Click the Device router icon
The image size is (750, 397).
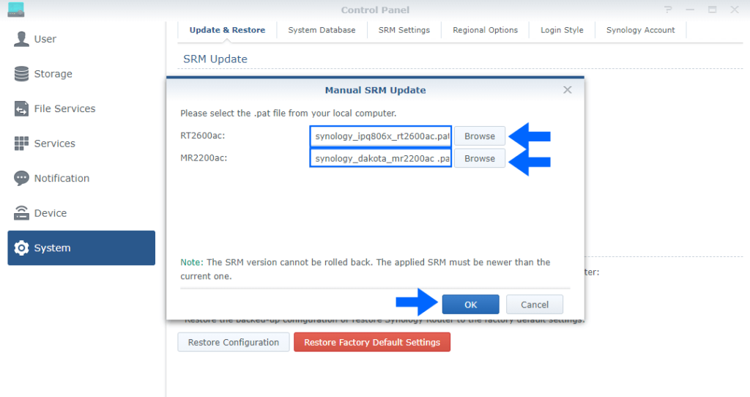[x=21, y=213]
